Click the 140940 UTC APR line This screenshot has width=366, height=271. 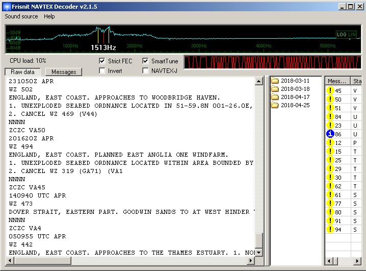pyautogui.click(x=37, y=195)
